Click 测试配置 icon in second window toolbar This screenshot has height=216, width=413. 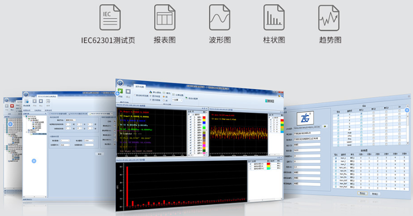[x=26, y=102]
